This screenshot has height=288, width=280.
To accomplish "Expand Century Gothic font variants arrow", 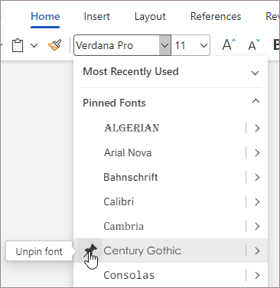I will 257,250.
